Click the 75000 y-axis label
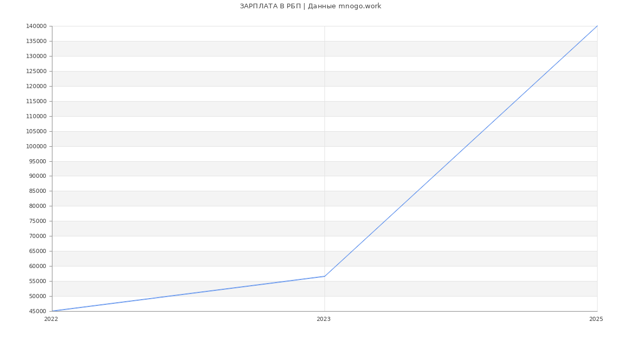 tap(38, 221)
